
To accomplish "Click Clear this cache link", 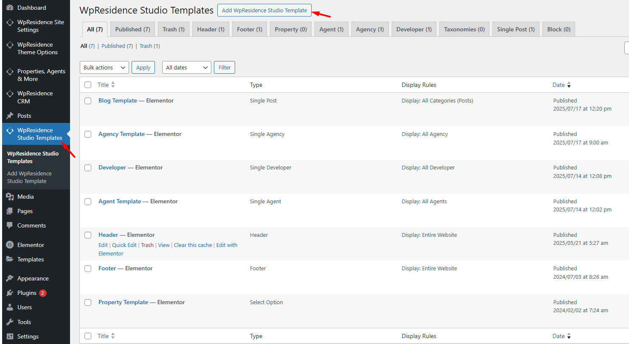I will (193, 245).
